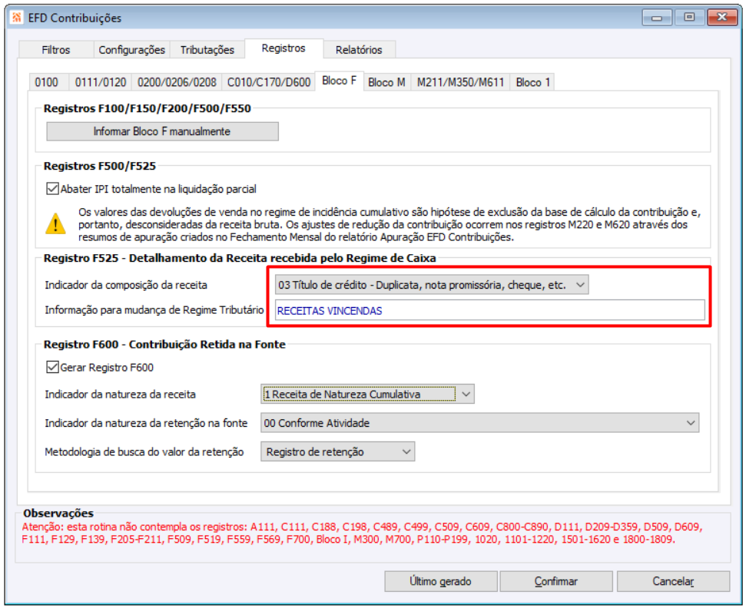746x608 pixels.
Task: Click Informar Bloco F manualmente button
Action: pos(162,131)
